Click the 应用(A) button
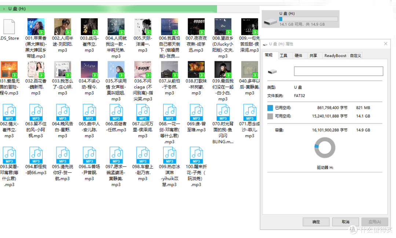 [x=375, y=222]
